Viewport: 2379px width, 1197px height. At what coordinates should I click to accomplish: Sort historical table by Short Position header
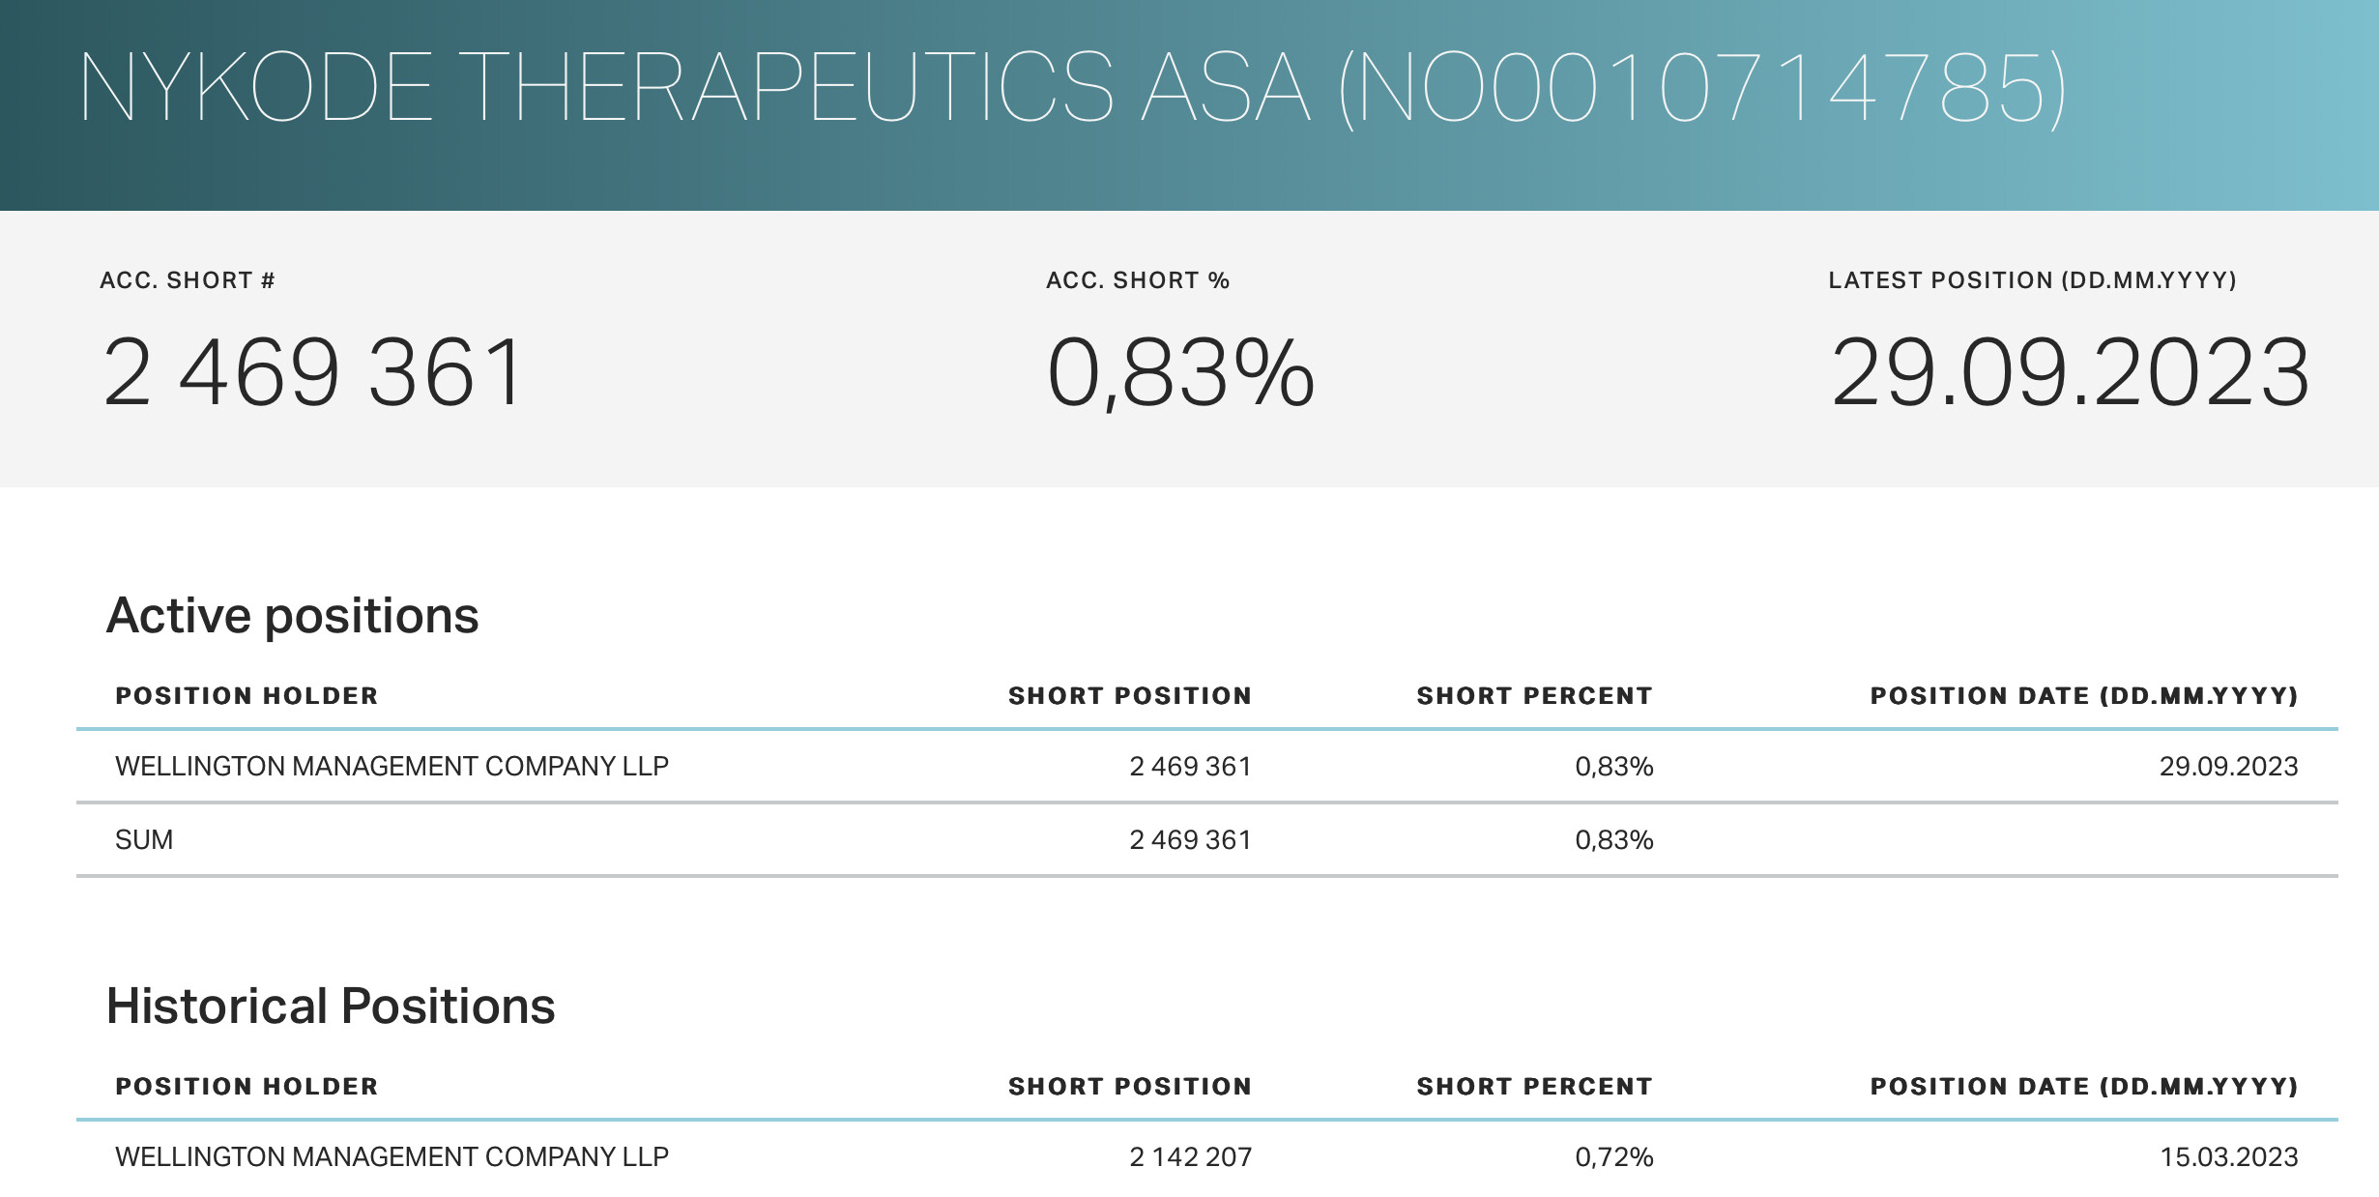coord(1130,1086)
